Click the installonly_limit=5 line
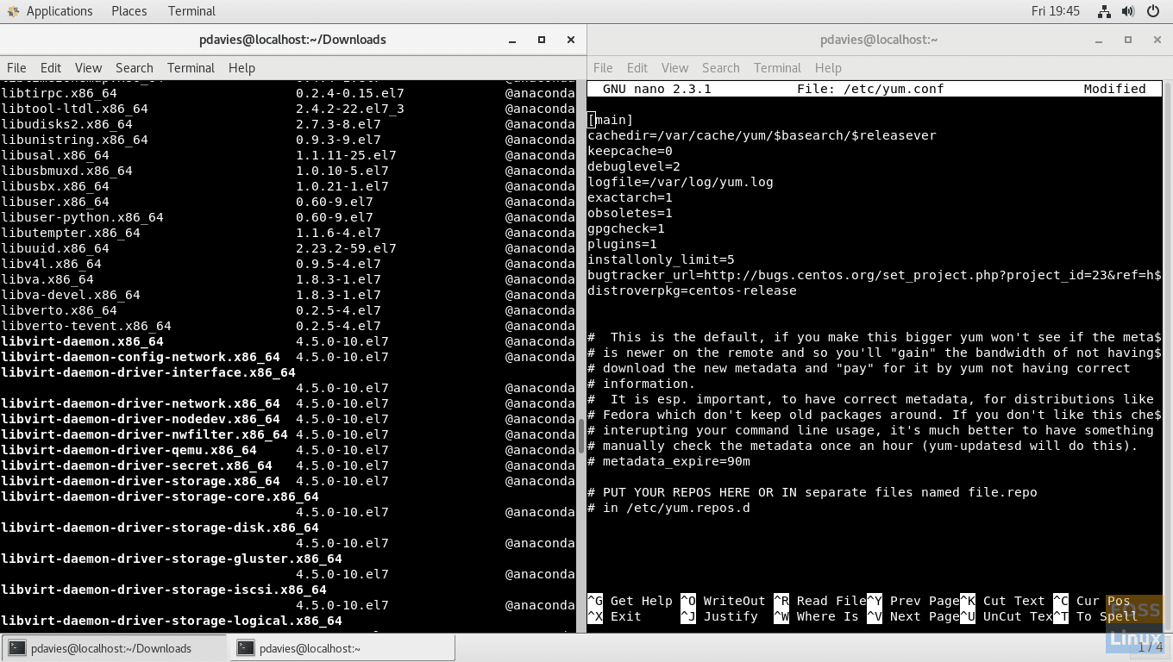 click(661, 259)
